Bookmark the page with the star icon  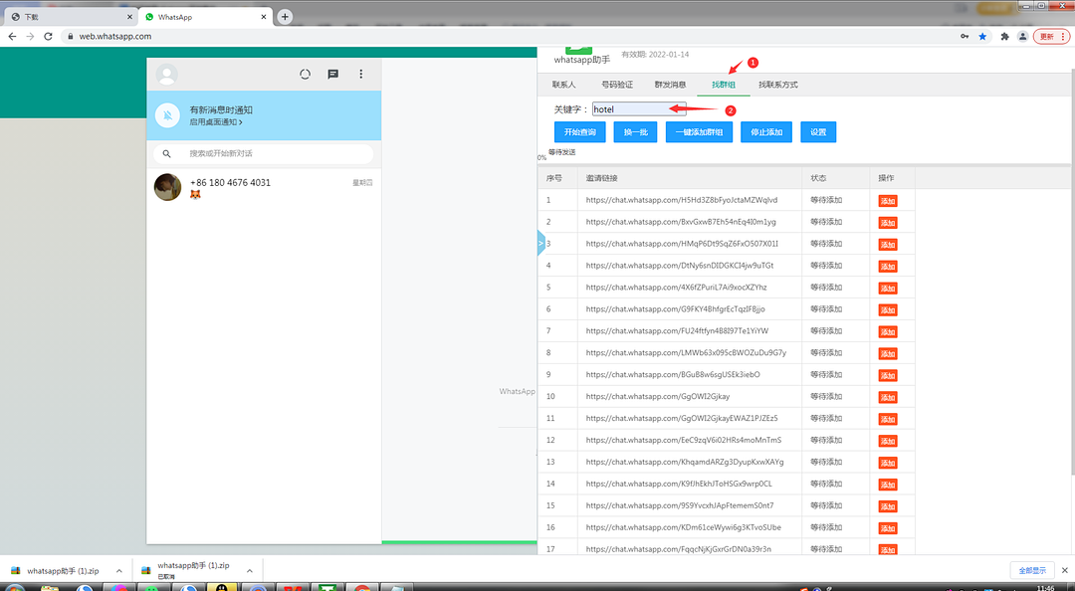tap(982, 37)
